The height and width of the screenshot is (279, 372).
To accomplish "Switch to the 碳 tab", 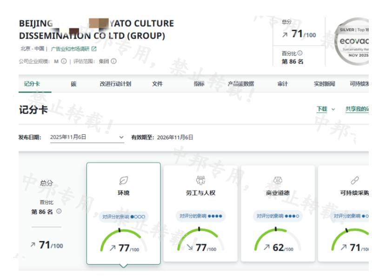I will 73,84.
